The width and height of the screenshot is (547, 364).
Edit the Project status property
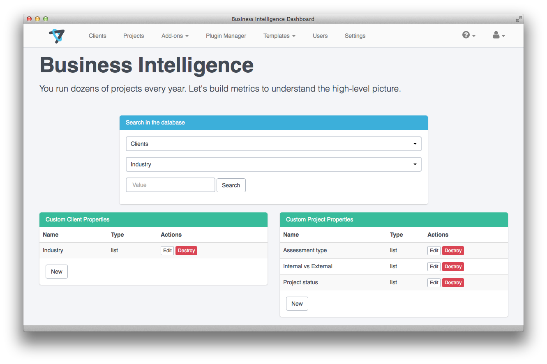434,283
